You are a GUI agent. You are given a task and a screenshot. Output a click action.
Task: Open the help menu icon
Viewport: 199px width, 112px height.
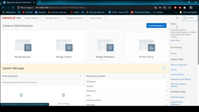point(178,18)
